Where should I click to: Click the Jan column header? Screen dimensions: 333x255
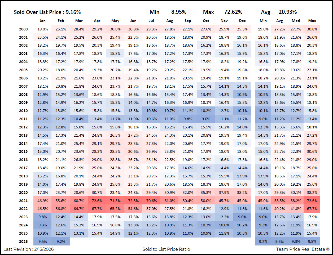(x=42, y=21)
